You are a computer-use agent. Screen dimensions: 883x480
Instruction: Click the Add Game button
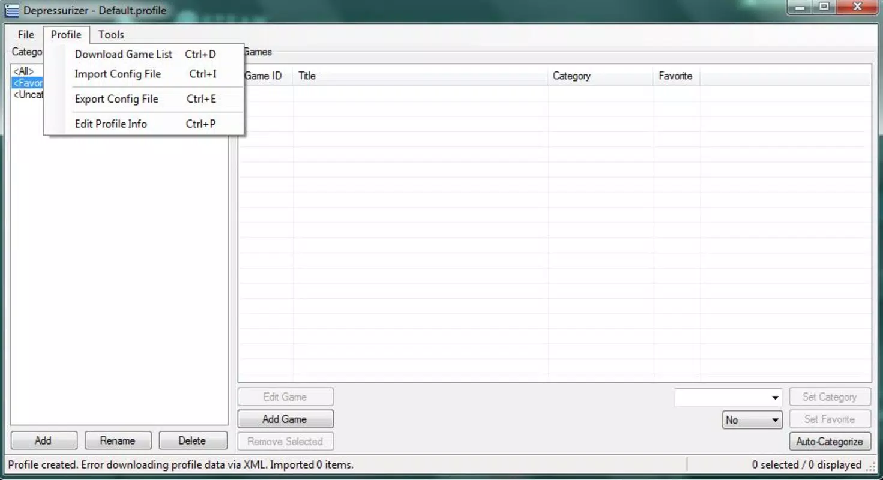click(x=285, y=419)
